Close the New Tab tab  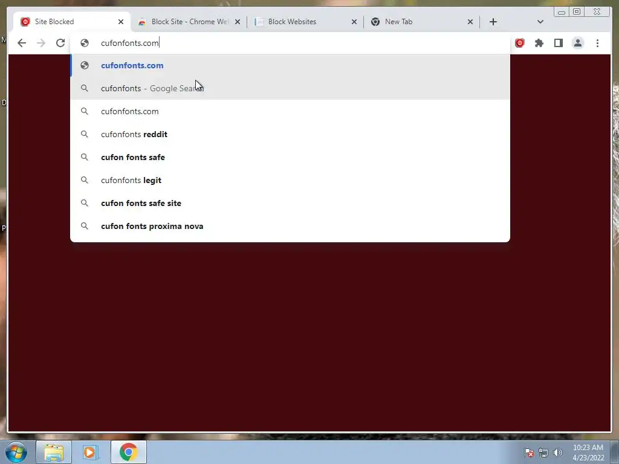point(470,22)
